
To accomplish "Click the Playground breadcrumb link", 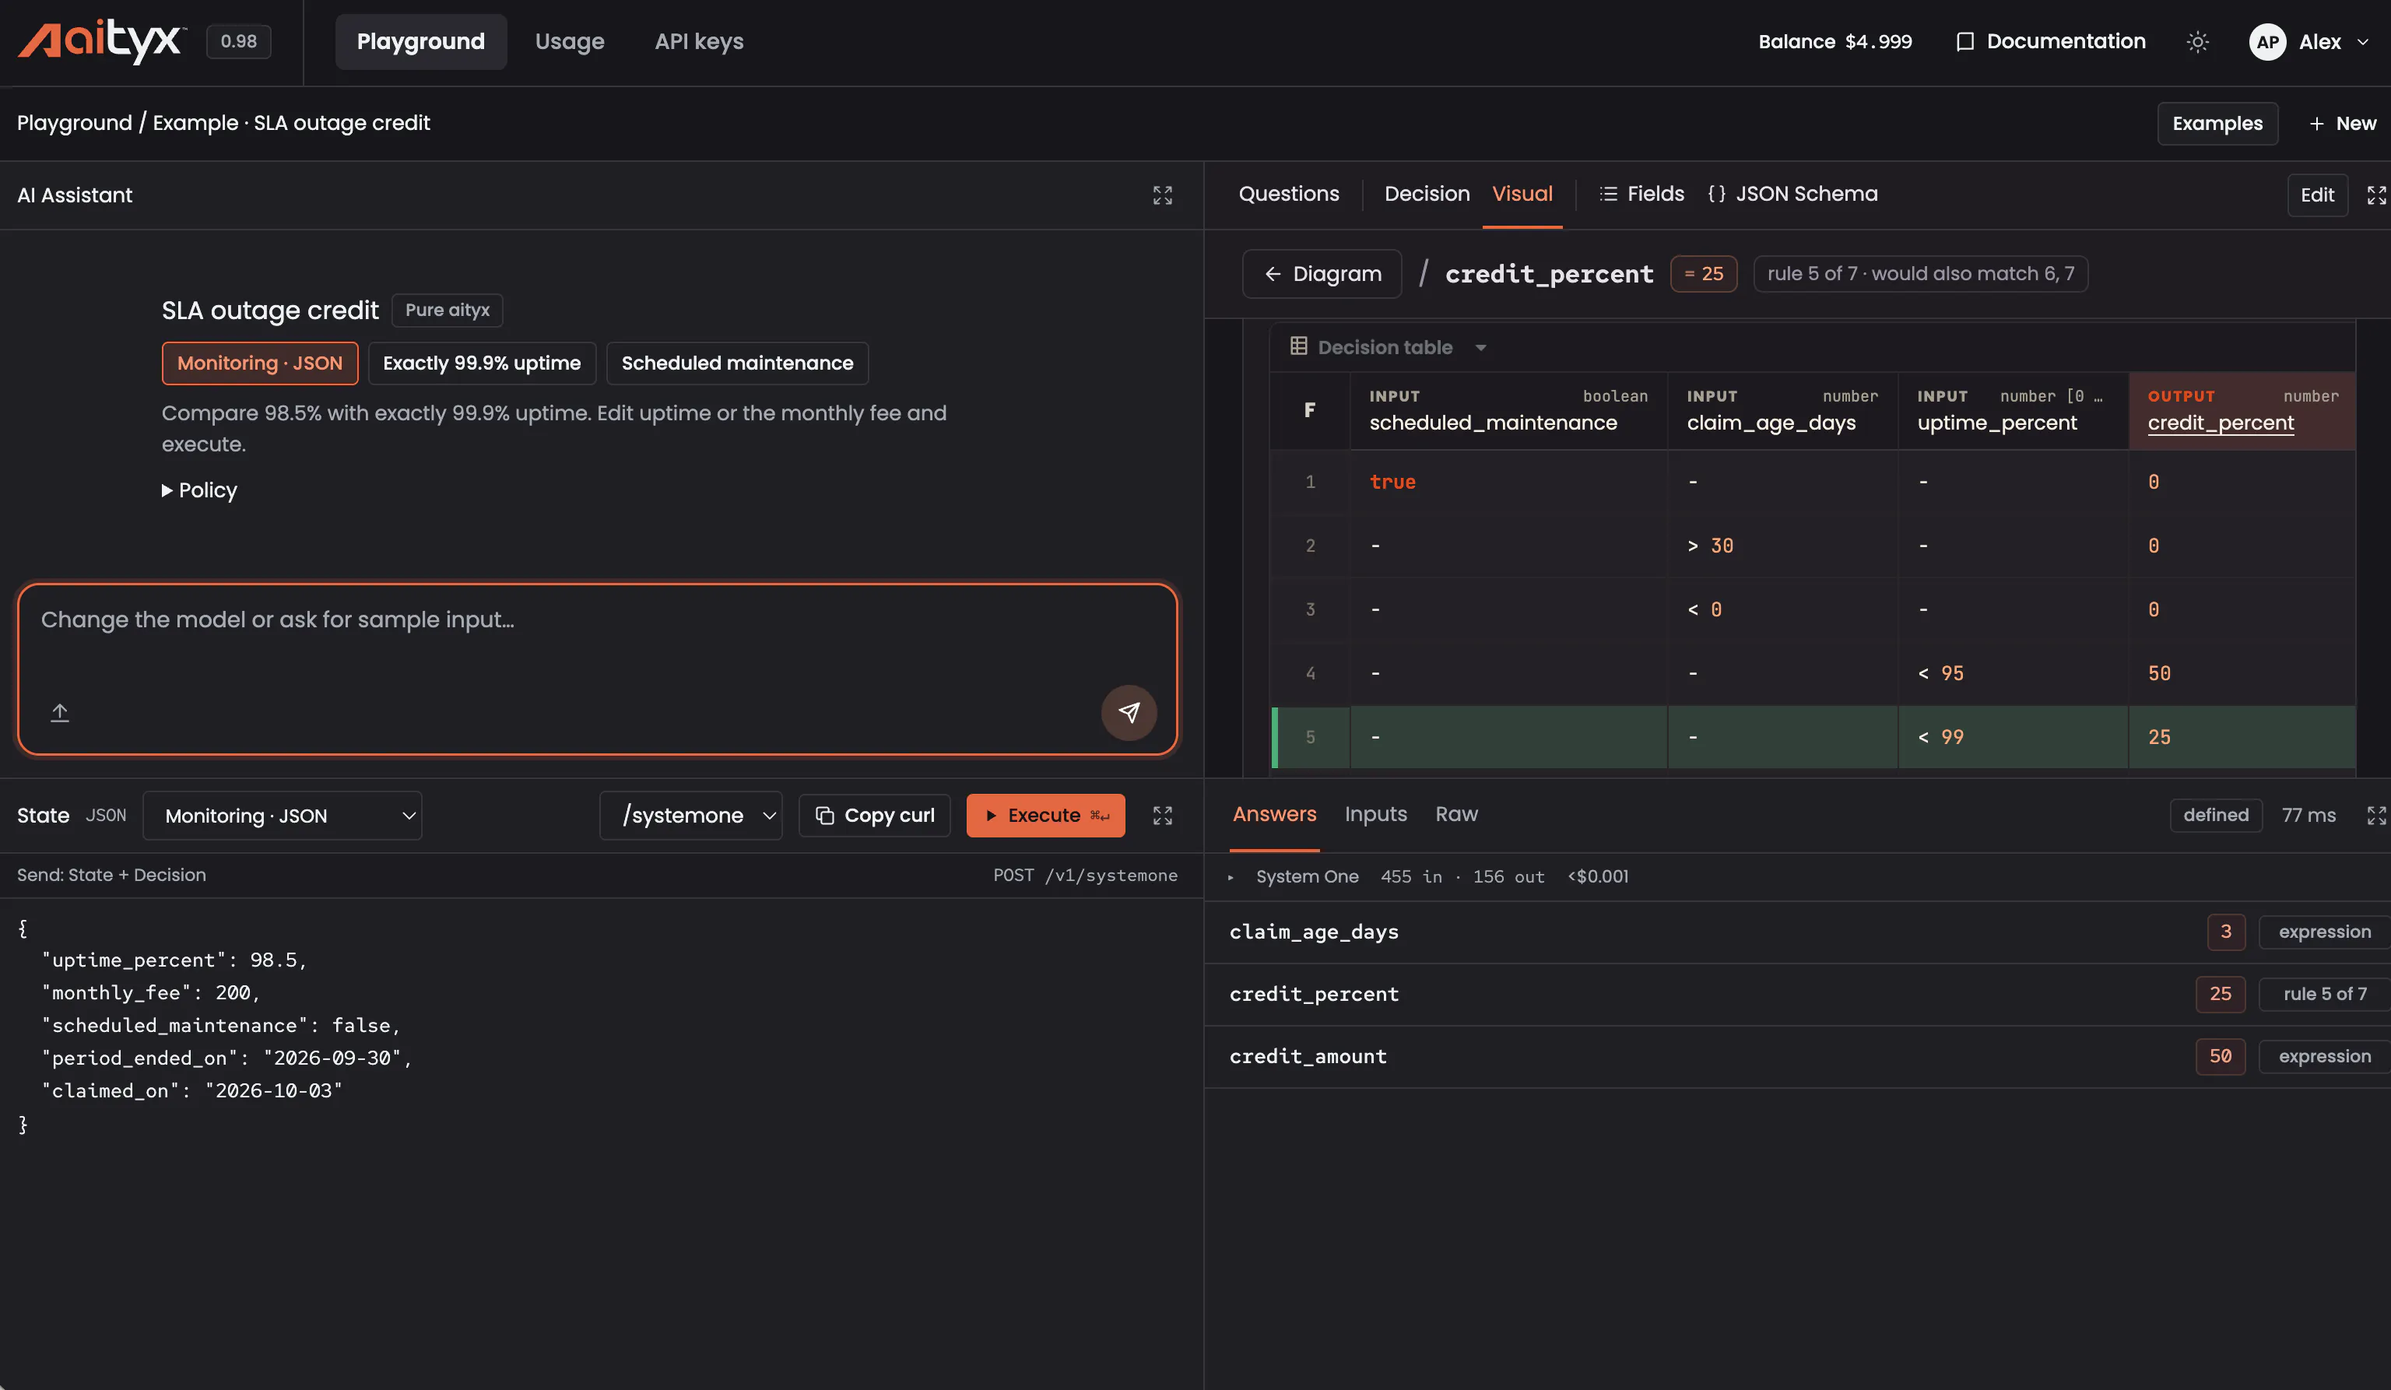I will tap(74, 123).
